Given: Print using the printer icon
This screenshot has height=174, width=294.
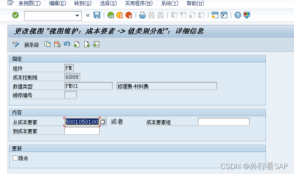Looking at the screenshot, I should pos(142,15).
